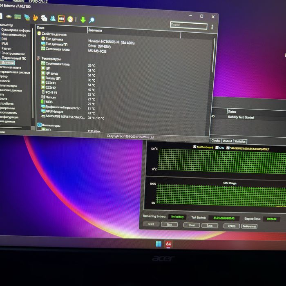
Task: Click the thermometer icon beside Температуры
Action: tap(39, 58)
